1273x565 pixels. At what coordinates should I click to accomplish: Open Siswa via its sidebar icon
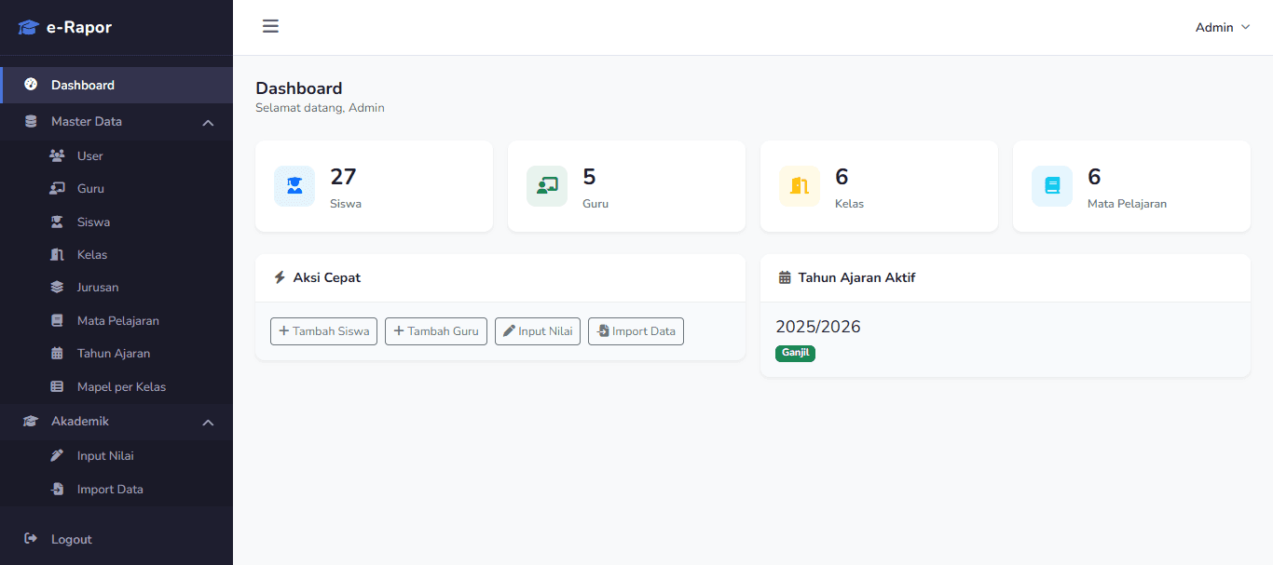(x=59, y=221)
